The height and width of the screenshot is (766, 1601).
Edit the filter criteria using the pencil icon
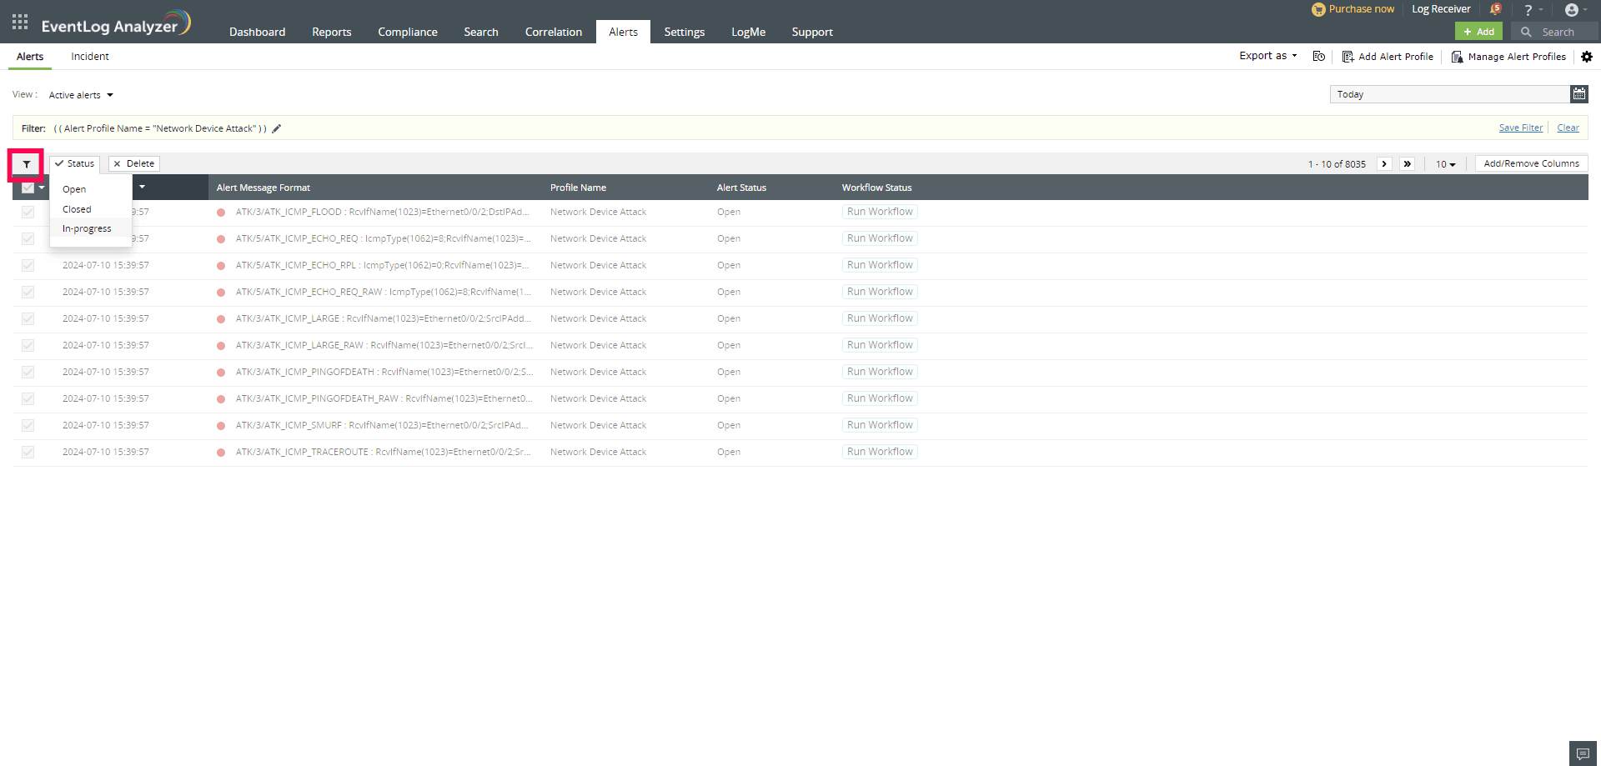click(x=276, y=128)
